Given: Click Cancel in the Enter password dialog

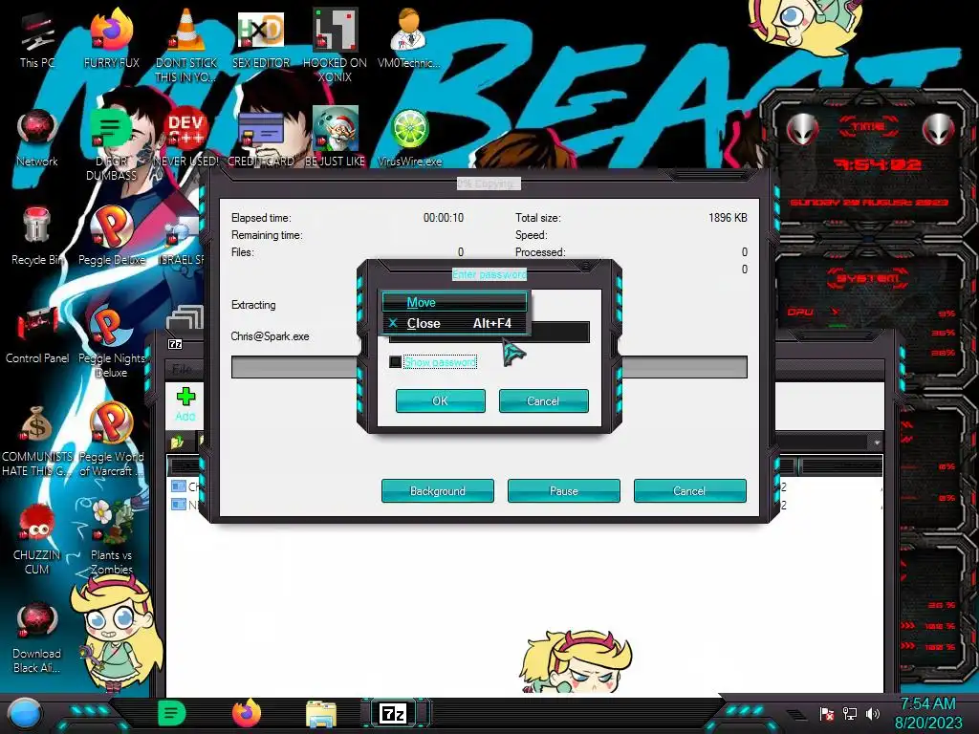Looking at the screenshot, I should coord(543,400).
